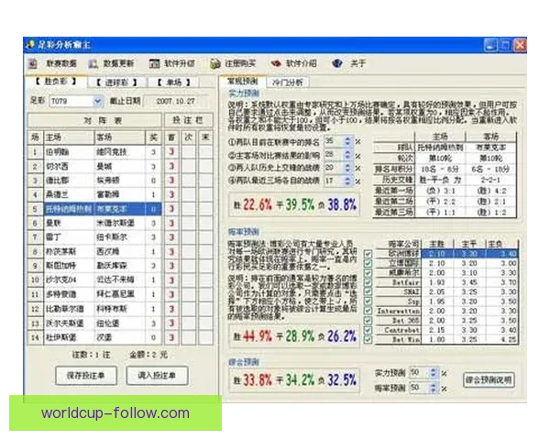Image resolution: width=550 pixels, height=440 pixels.
Task: Click the 投注栏 header
Action: click(188, 121)
